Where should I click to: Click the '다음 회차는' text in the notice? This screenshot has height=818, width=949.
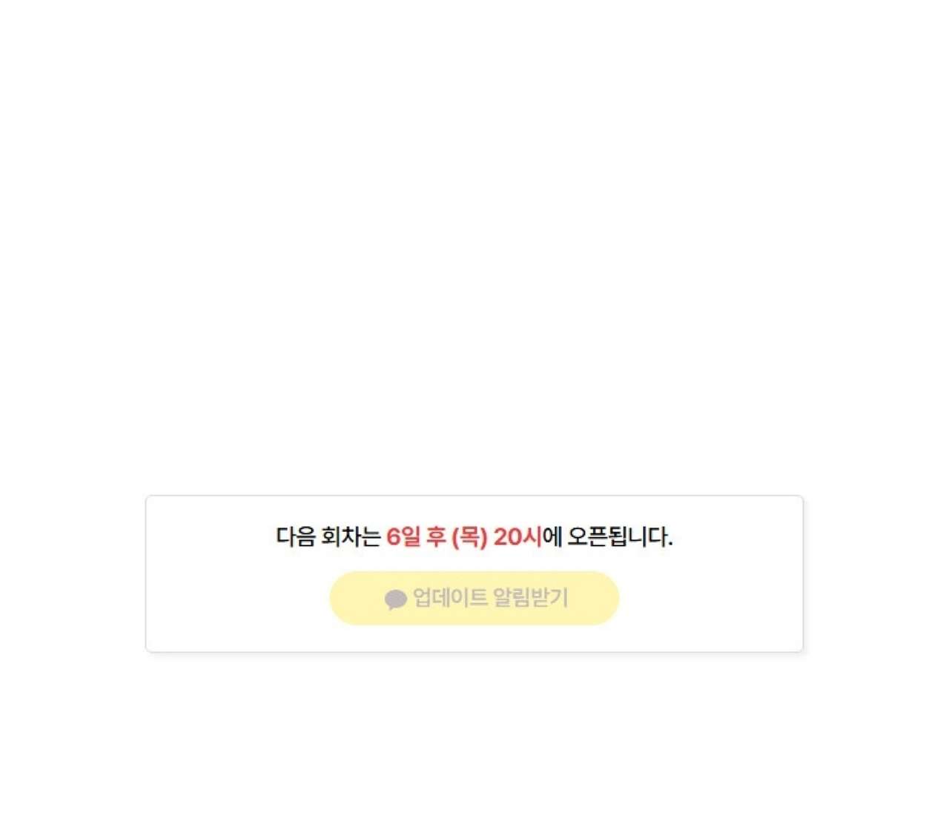tap(328, 536)
